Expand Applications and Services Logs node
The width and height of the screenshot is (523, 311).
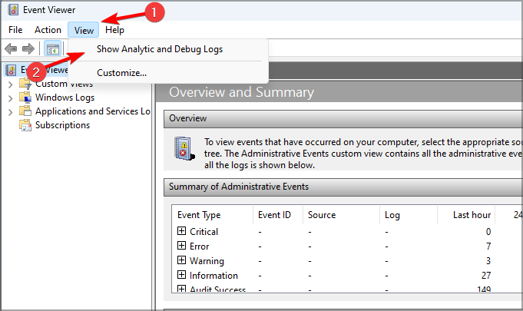click(10, 111)
